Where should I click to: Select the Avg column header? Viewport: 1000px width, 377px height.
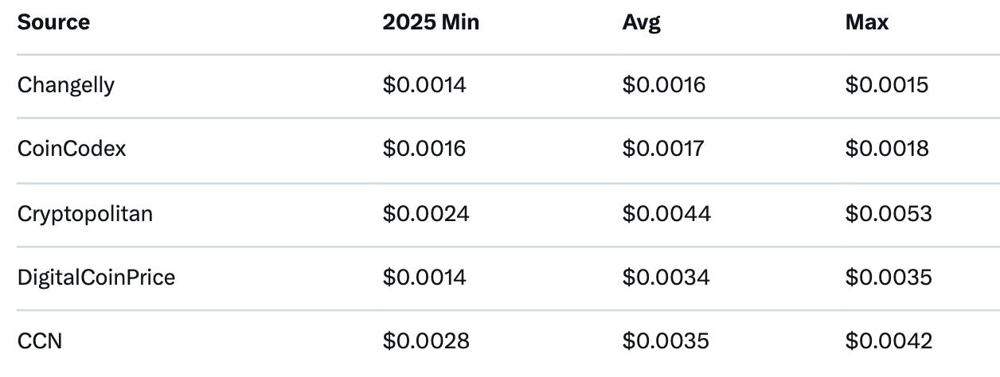tap(641, 22)
